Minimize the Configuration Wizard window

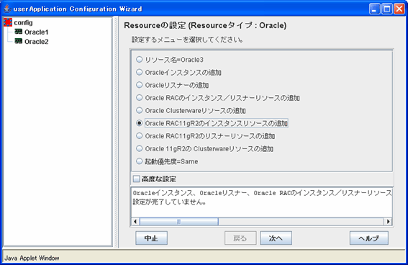374,9
